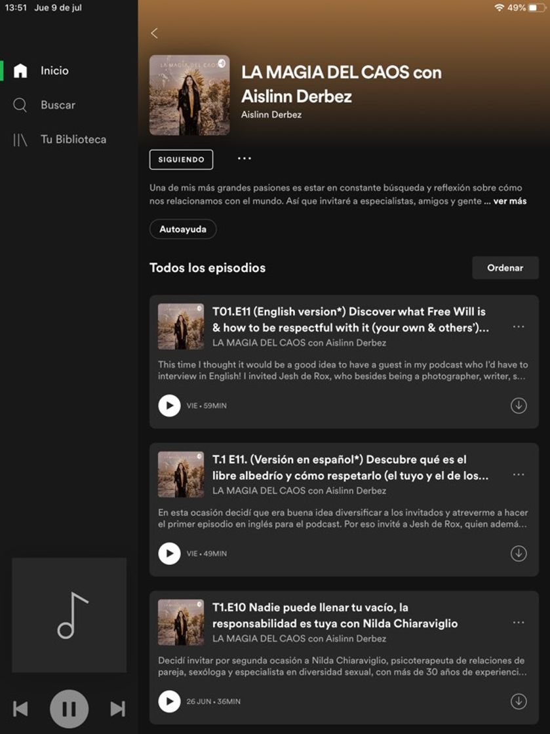Tap the back arrow to leave podcast page
This screenshot has width=550, height=734.
(x=155, y=32)
